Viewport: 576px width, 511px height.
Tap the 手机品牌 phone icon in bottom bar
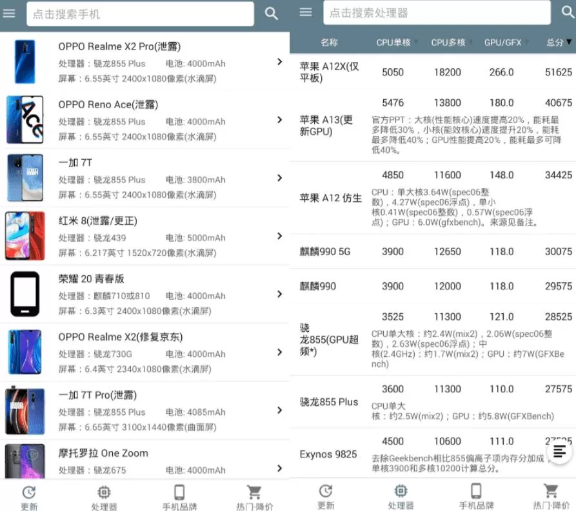(x=179, y=493)
